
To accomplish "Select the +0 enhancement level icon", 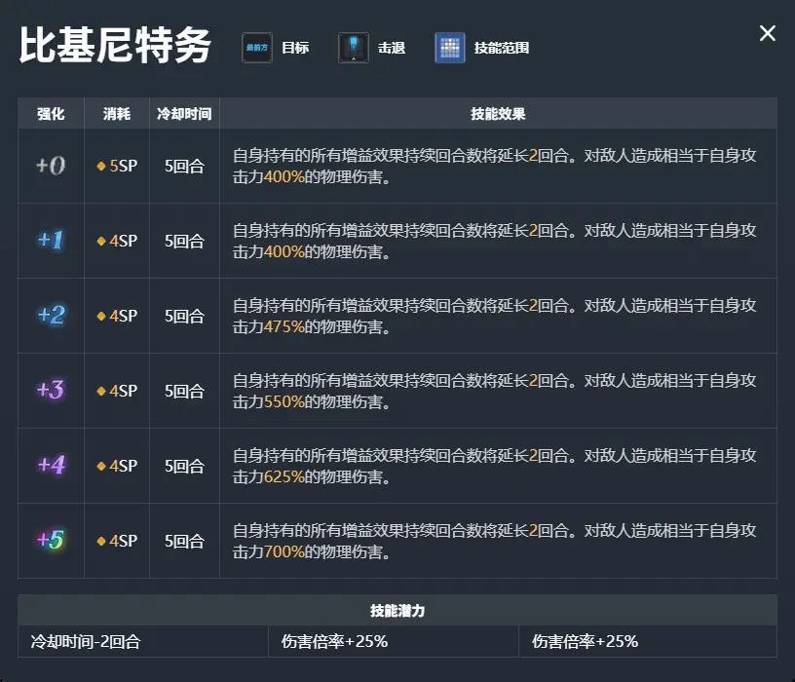I will point(51,166).
